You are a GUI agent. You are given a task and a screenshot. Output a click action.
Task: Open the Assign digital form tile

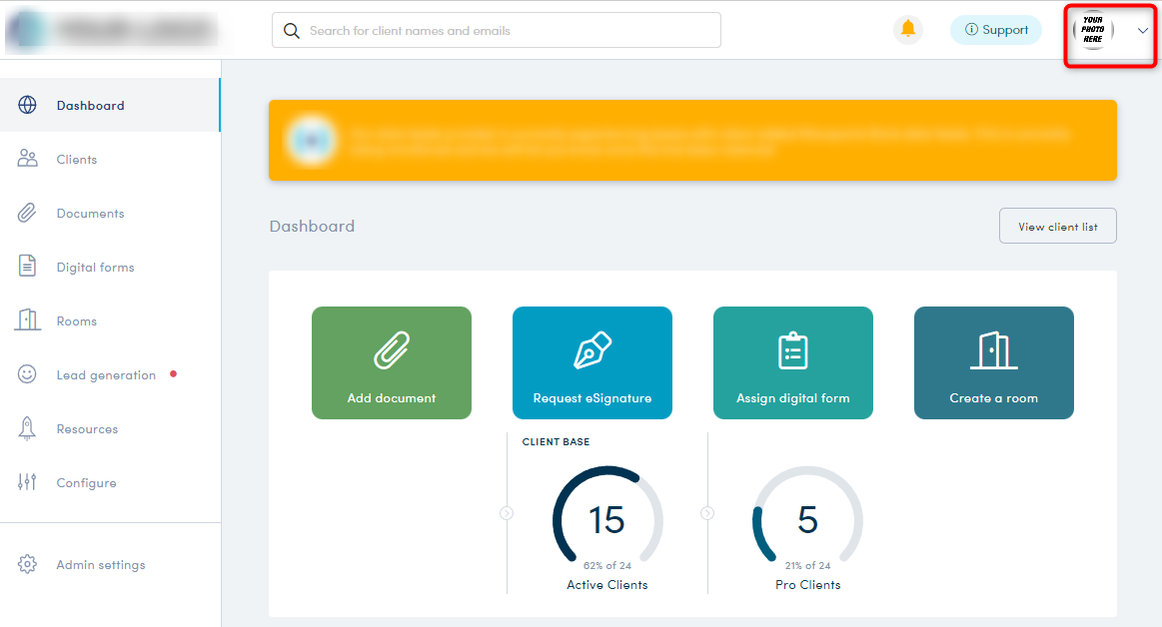coord(793,362)
